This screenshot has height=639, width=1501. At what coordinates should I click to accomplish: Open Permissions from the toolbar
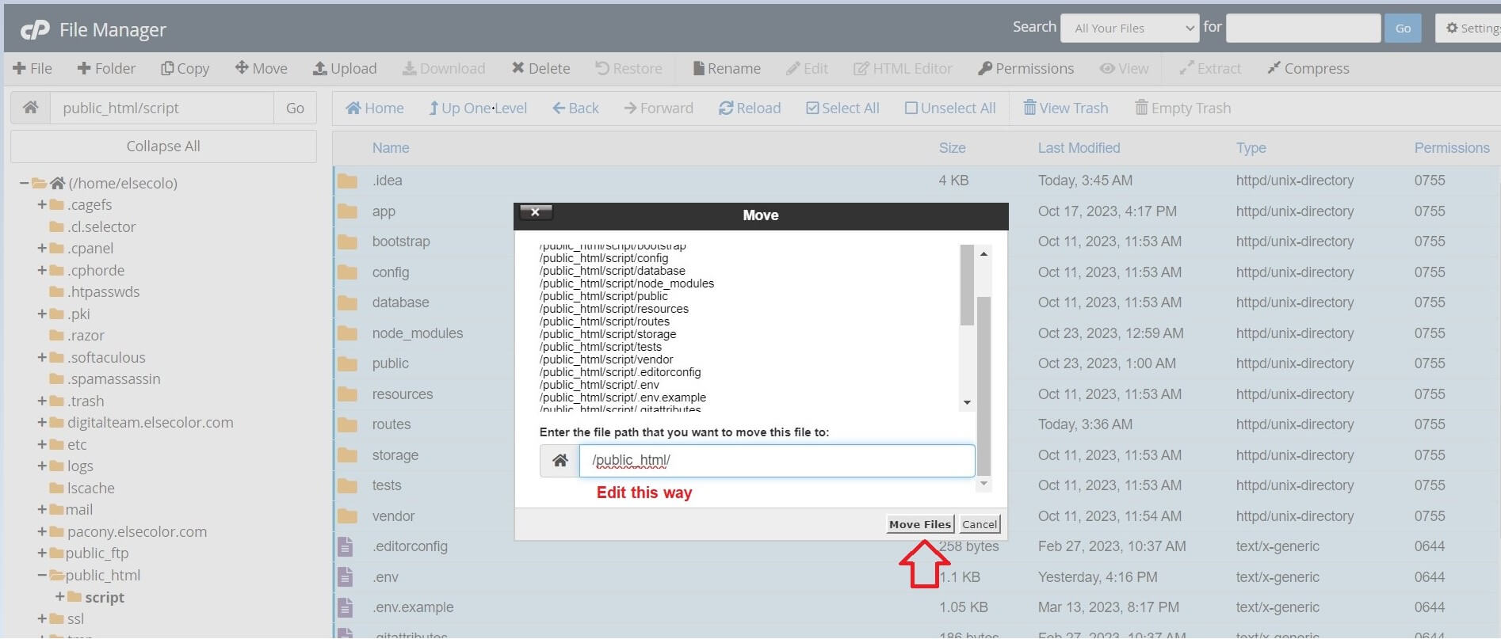click(1026, 69)
